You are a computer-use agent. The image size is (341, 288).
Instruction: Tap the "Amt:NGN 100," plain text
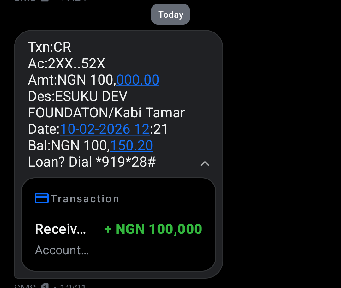tap(72, 80)
